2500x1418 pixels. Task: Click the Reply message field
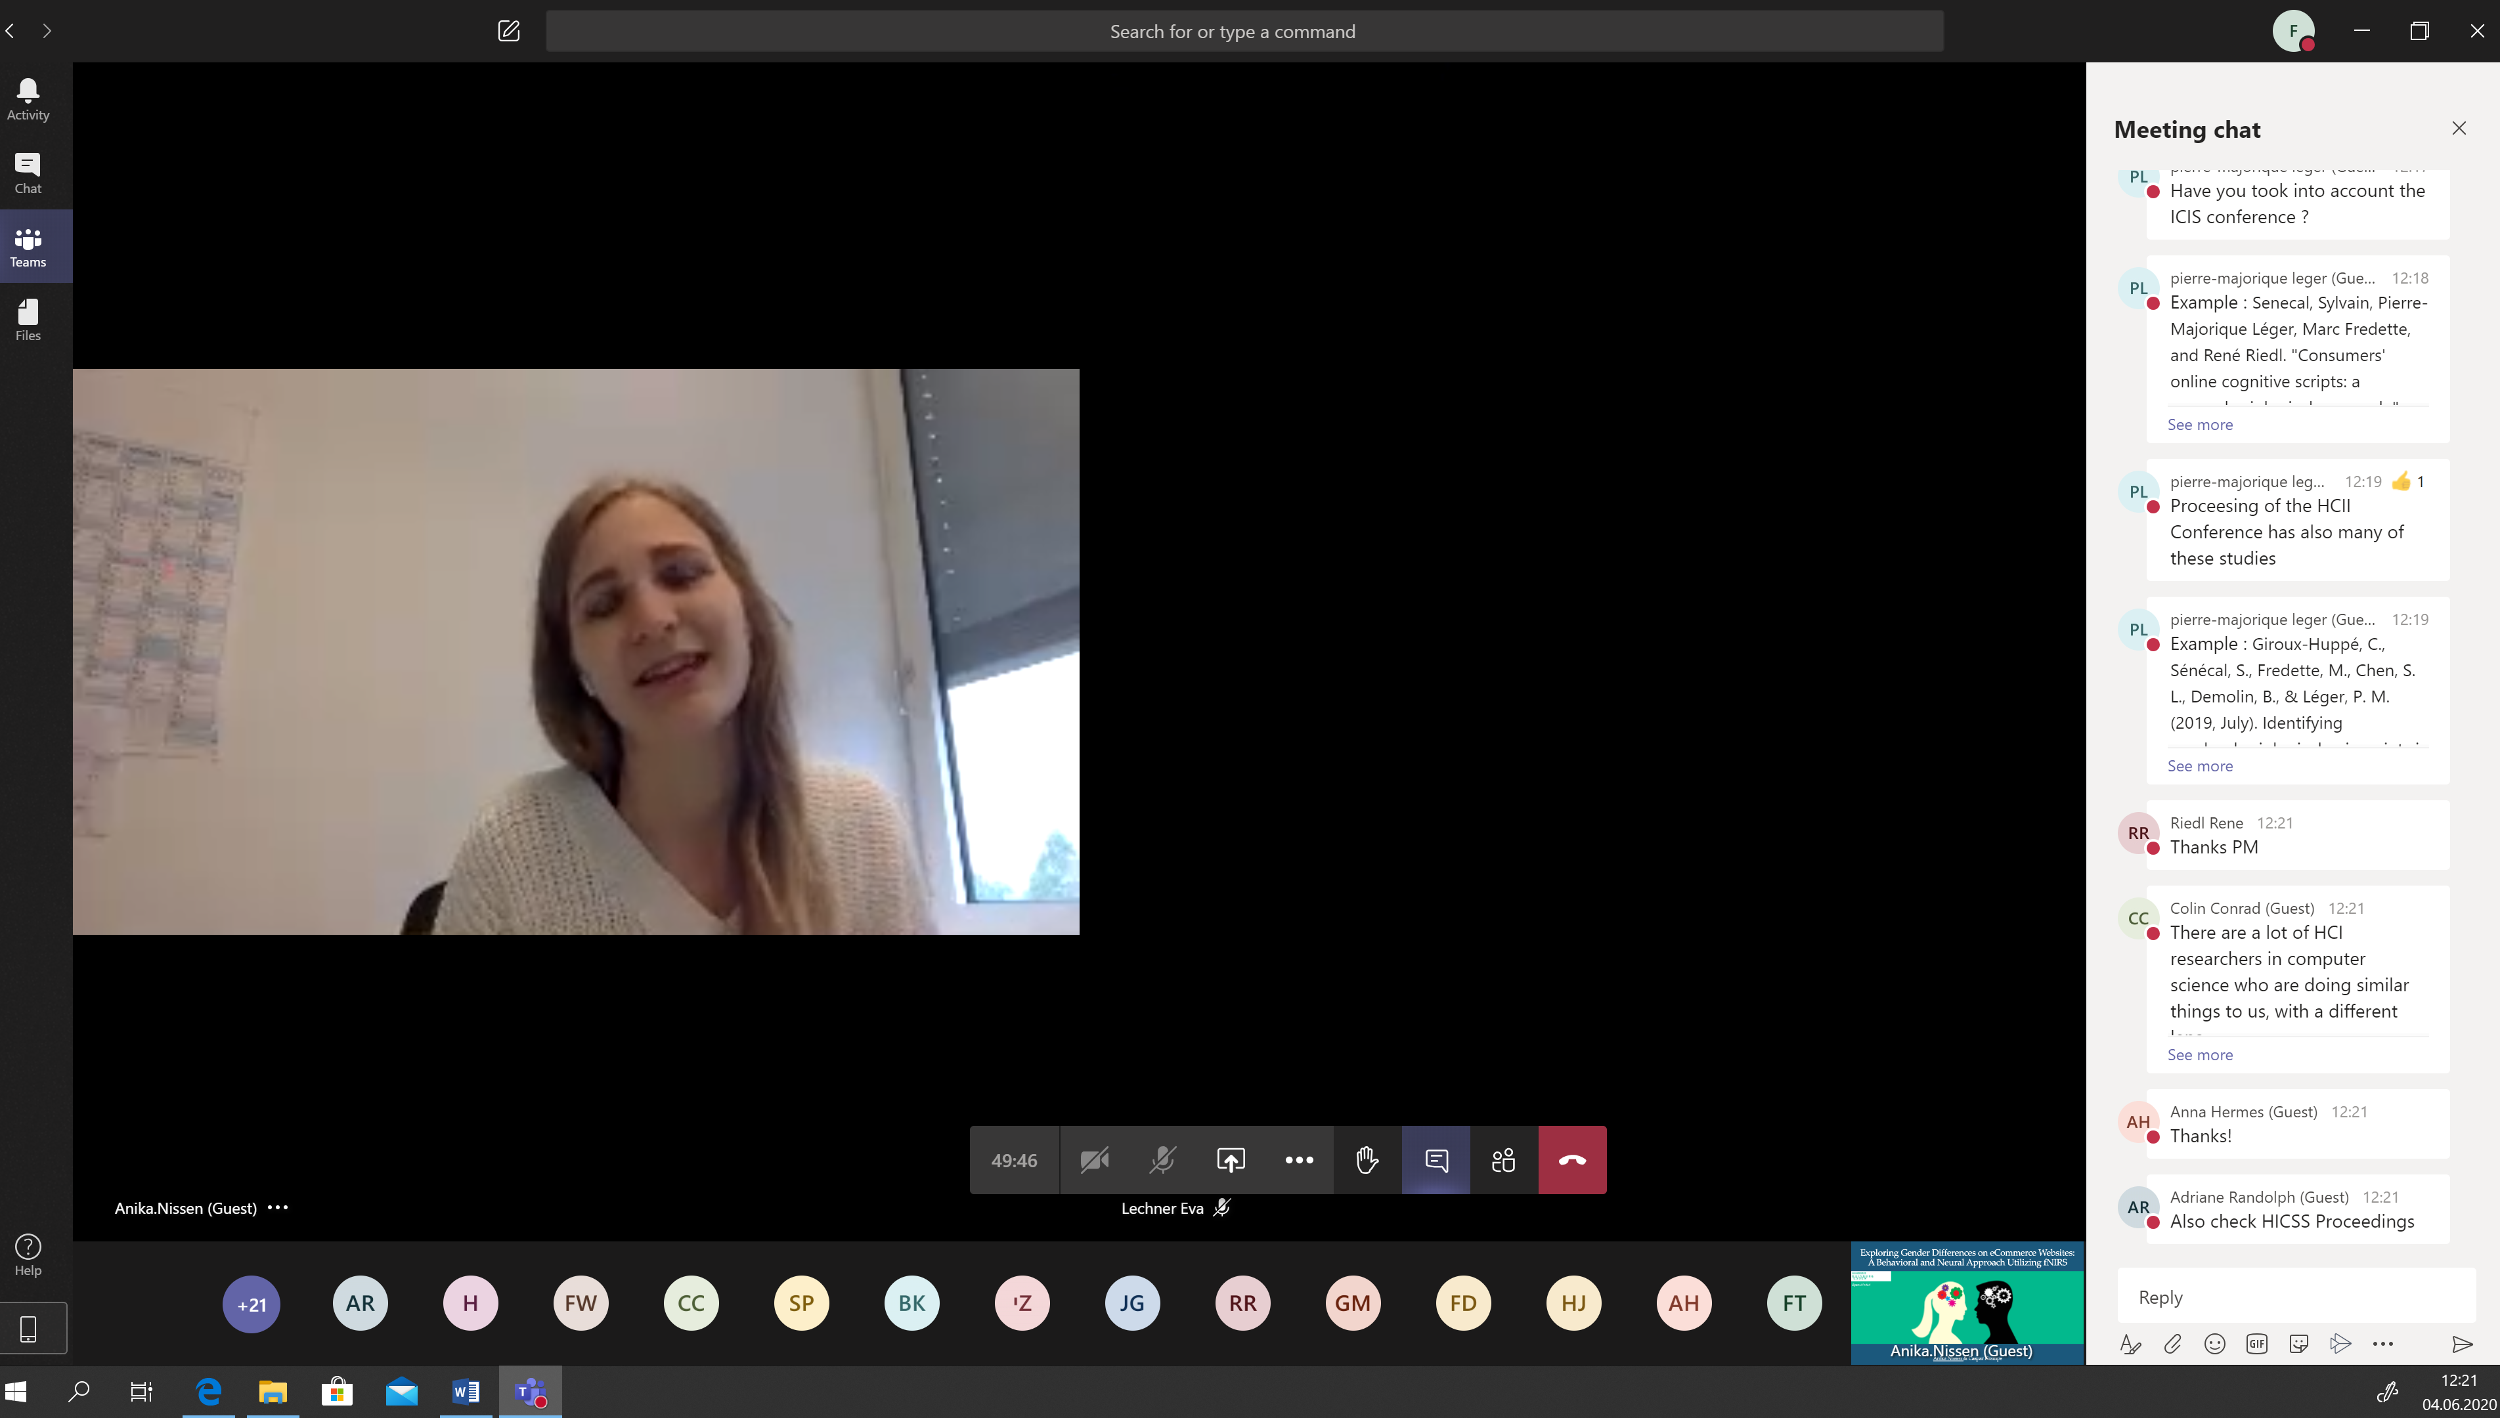click(x=2296, y=1297)
